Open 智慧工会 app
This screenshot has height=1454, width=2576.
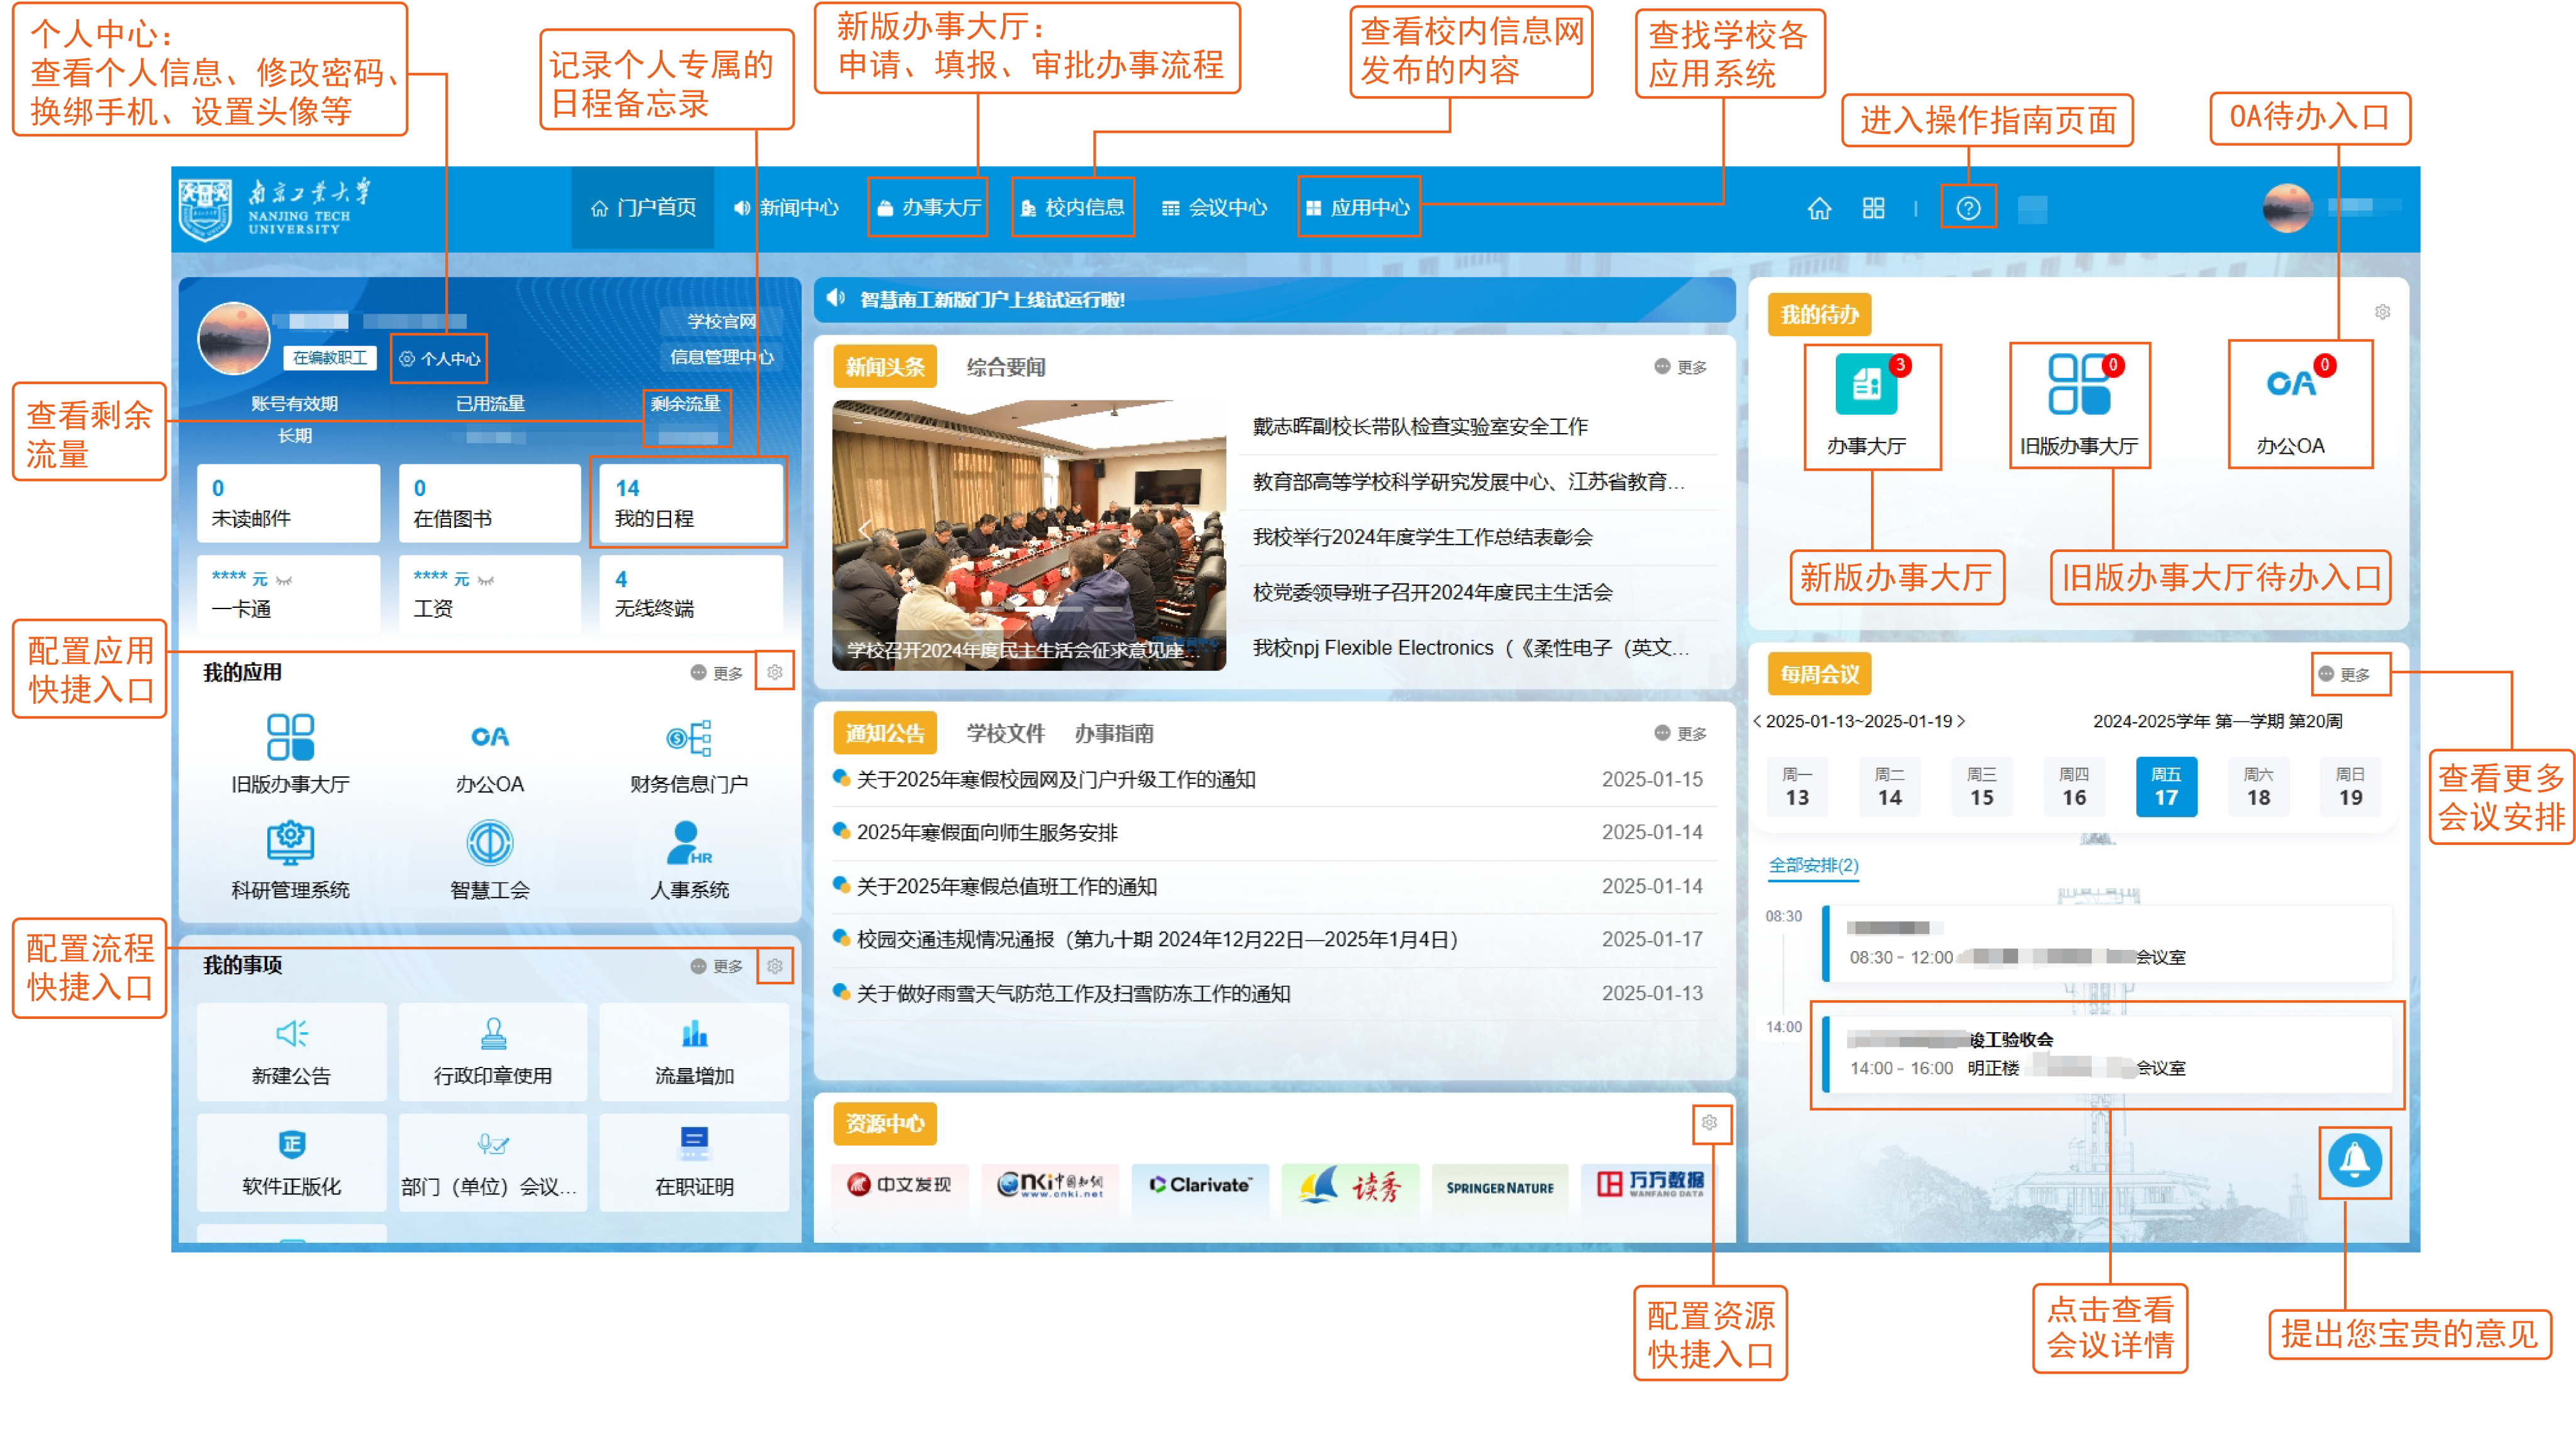pos(490,859)
